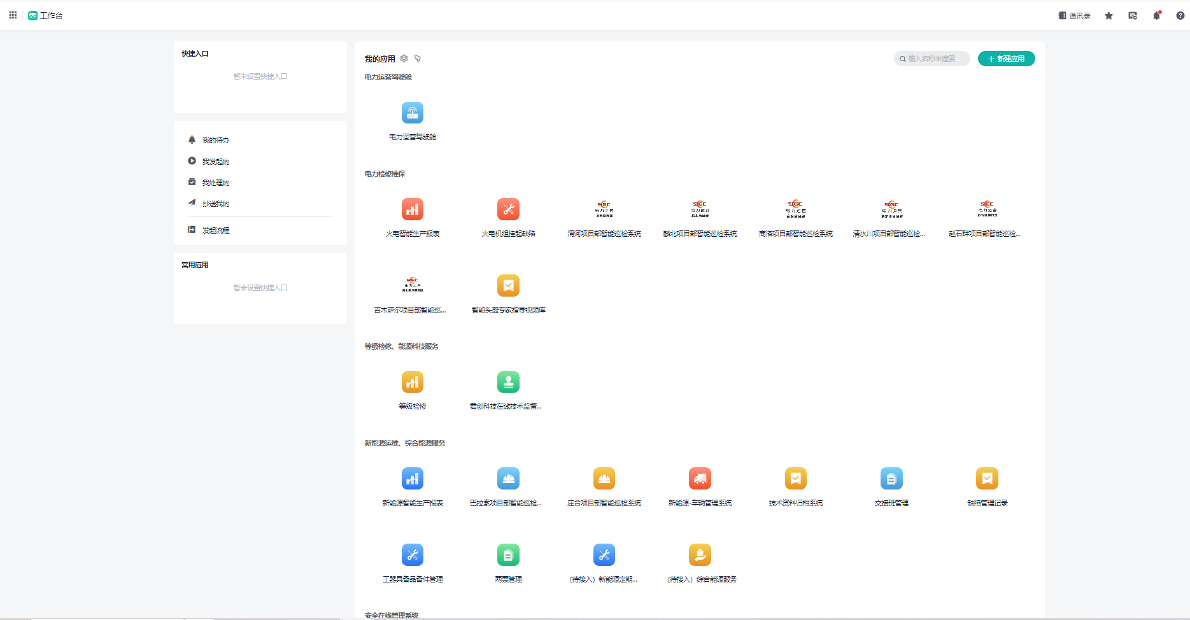Open the 两票管理 app icon
Screen dimensions: 1190x620
508,555
